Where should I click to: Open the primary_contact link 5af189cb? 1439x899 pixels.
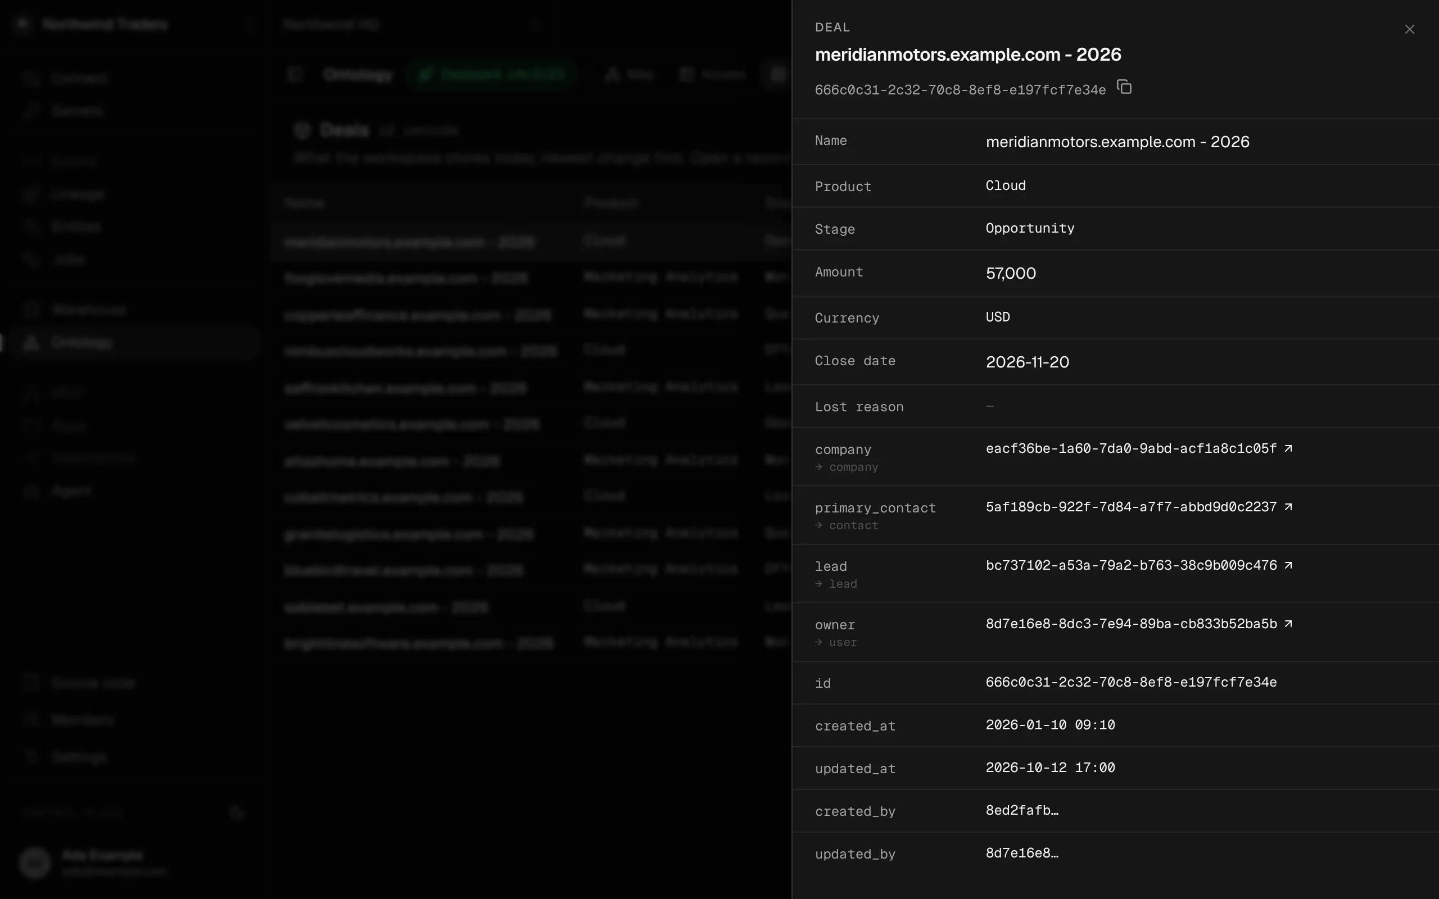[1139, 507]
